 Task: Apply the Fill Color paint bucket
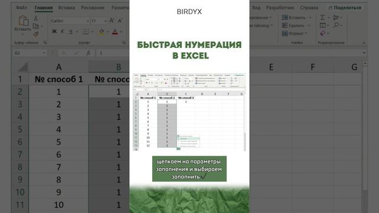[101, 31]
